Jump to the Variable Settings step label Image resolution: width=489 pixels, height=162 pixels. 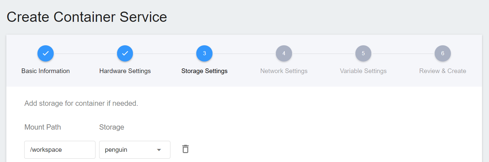click(x=363, y=71)
